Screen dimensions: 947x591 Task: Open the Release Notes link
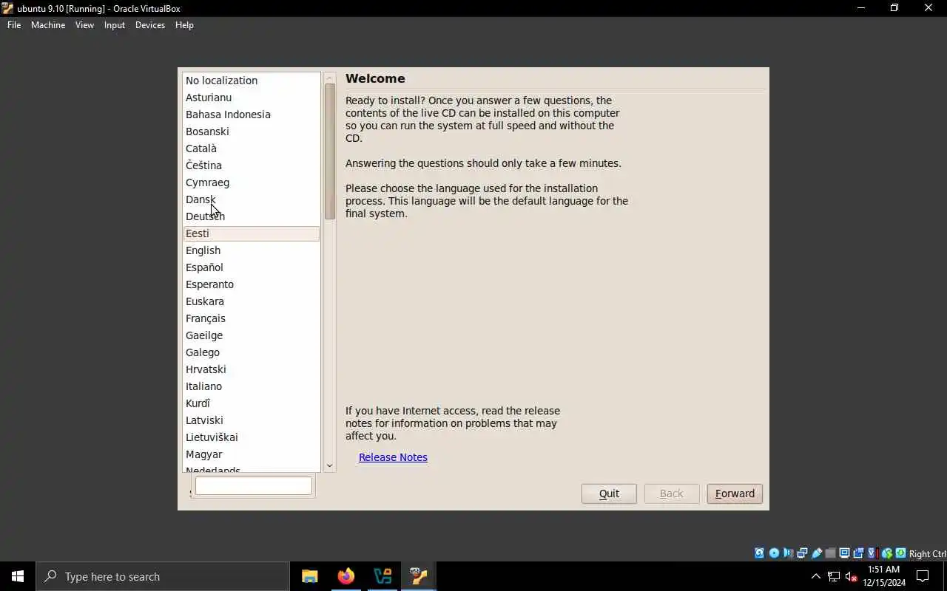393,457
